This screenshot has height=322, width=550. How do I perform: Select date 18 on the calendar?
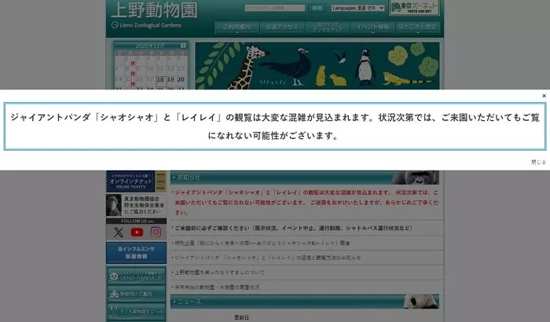pos(160,79)
